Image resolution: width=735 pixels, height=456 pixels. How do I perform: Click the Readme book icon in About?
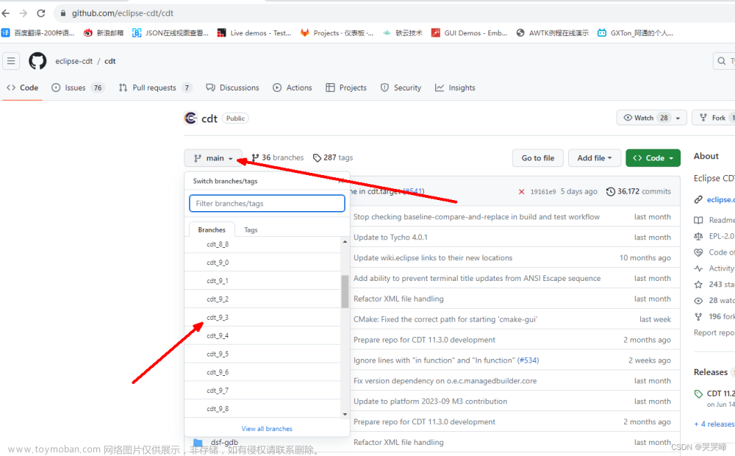[x=698, y=220]
